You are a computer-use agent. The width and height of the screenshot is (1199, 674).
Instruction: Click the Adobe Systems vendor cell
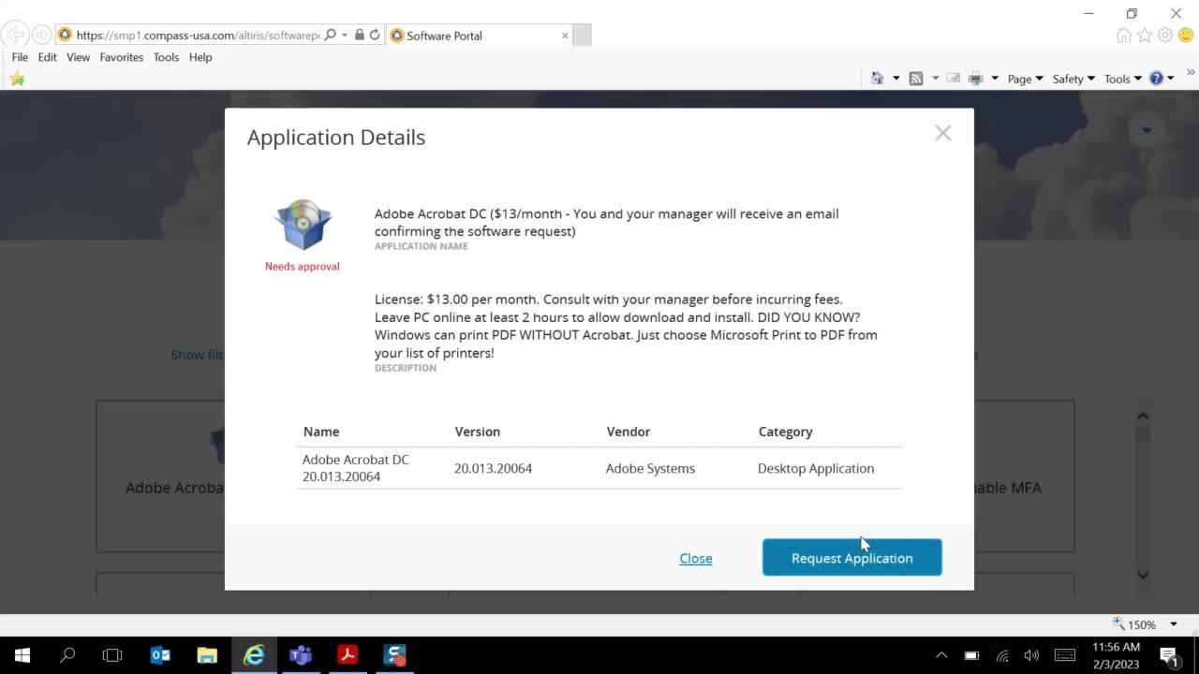point(650,468)
